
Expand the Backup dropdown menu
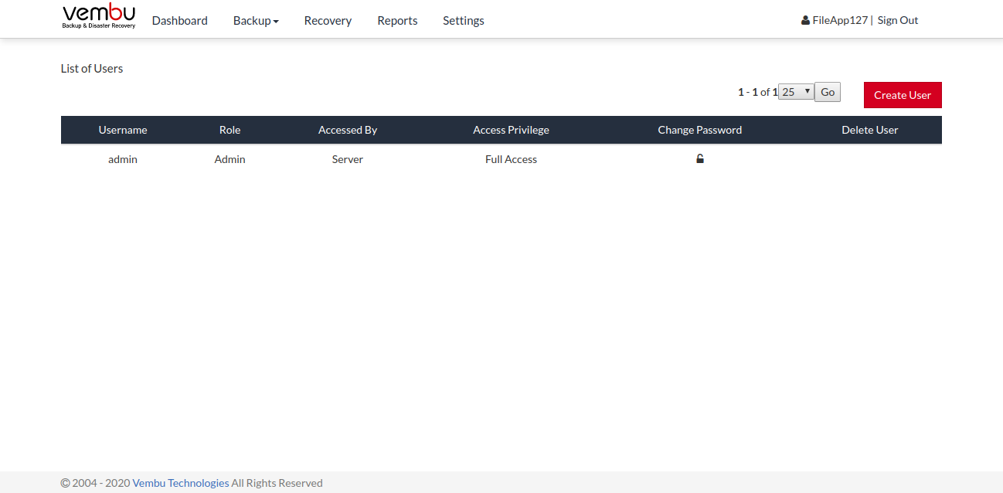[256, 21]
